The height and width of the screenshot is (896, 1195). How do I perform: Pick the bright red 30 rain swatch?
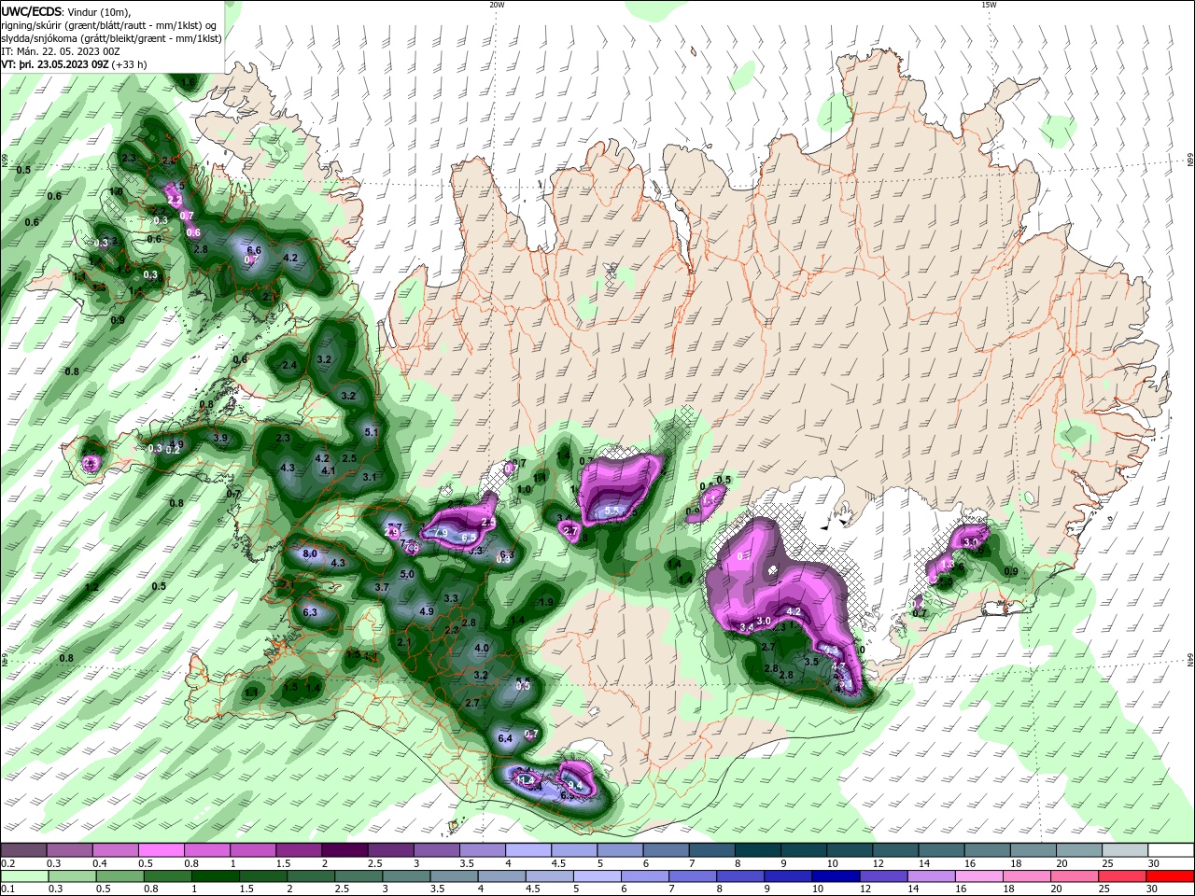point(1169,875)
